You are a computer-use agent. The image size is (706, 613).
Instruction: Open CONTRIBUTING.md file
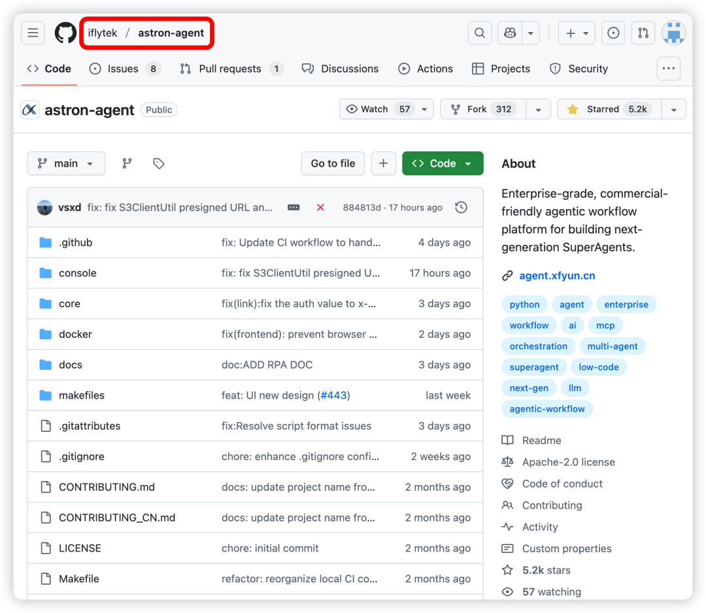click(x=107, y=488)
